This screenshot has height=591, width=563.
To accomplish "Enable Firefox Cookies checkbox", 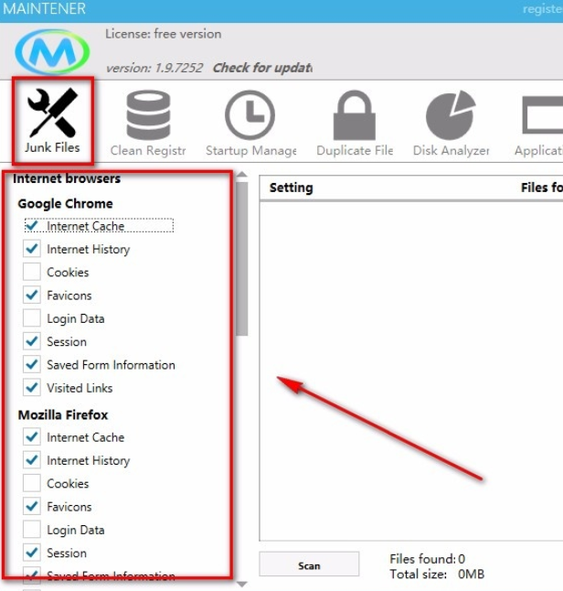I will point(32,484).
